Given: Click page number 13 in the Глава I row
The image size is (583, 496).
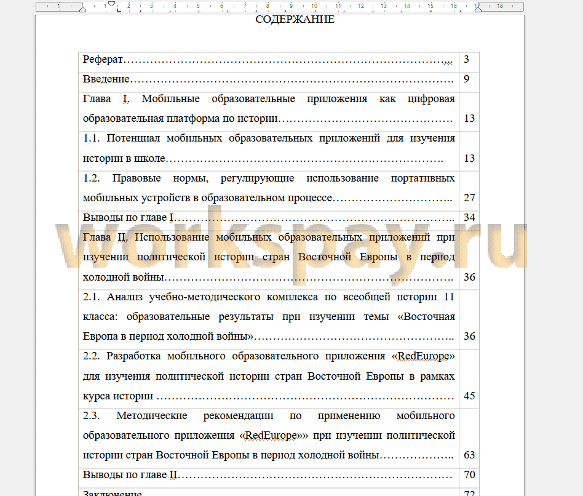Looking at the screenshot, I should tap(469, 119).
